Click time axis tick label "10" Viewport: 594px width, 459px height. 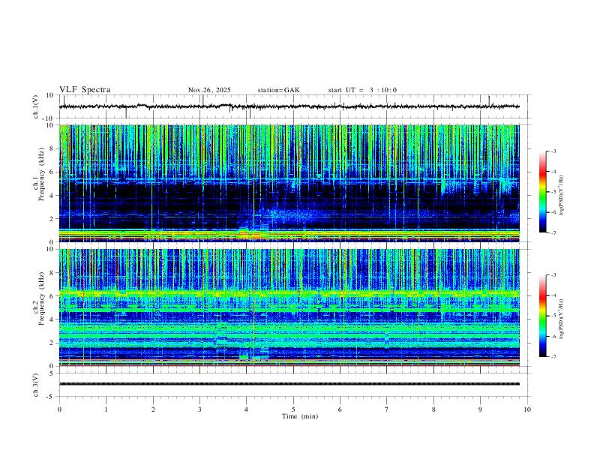pos(527,409)
